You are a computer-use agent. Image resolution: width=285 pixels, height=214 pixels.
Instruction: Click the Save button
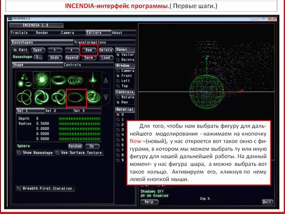pos(89,58)
